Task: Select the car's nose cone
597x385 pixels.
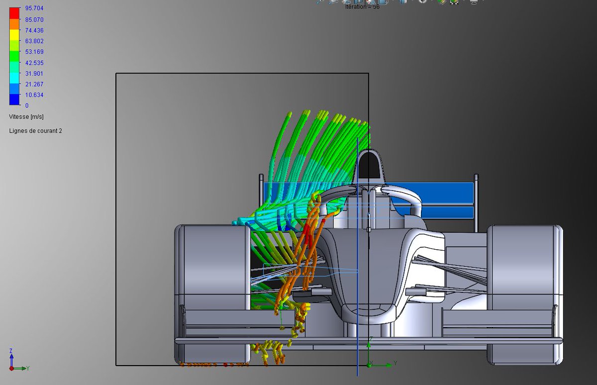Action: (368, 313)
